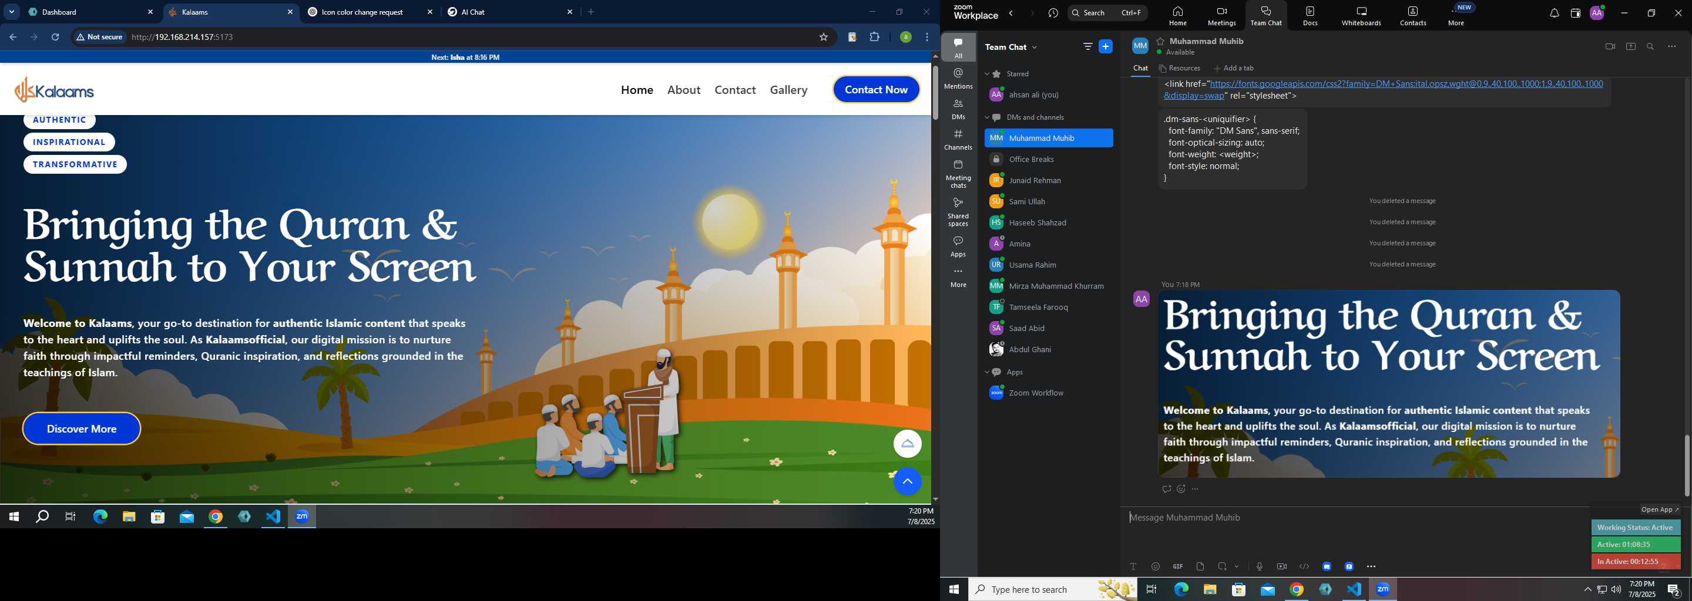This screenshot has height=601, width=1692.
Task: Open Zoom Workflow app chat
Action: point(1048,394)
